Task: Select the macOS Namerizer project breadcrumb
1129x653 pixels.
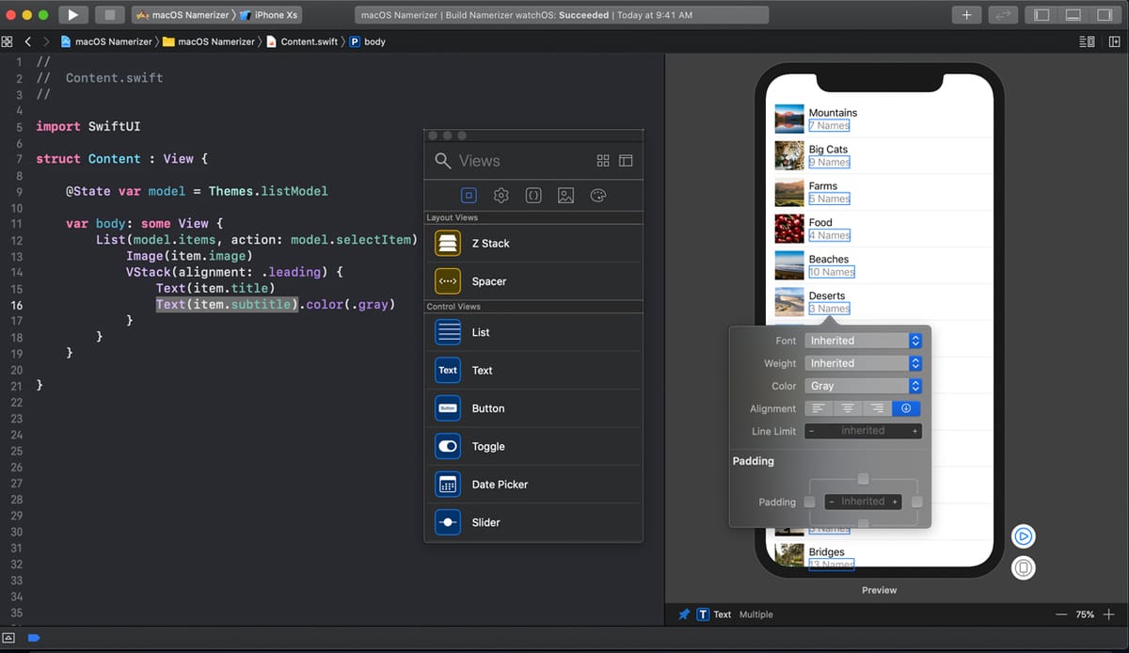Action: pyautogui.click(x=105, y=41)
